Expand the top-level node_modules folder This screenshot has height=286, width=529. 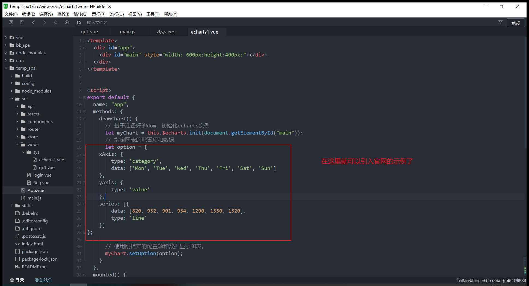(6, 53)
